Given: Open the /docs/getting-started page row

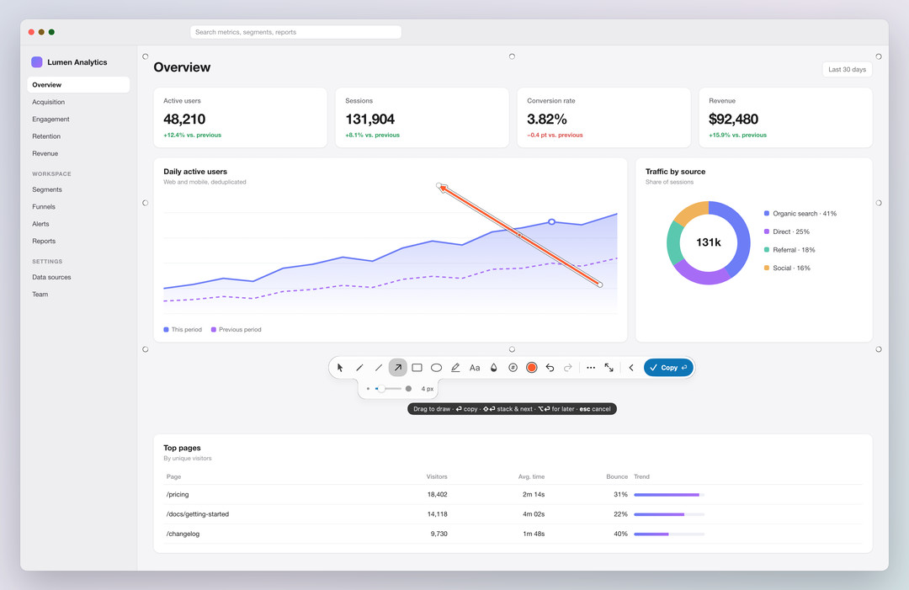Looking at the screenshot, I should coord(513,514).
